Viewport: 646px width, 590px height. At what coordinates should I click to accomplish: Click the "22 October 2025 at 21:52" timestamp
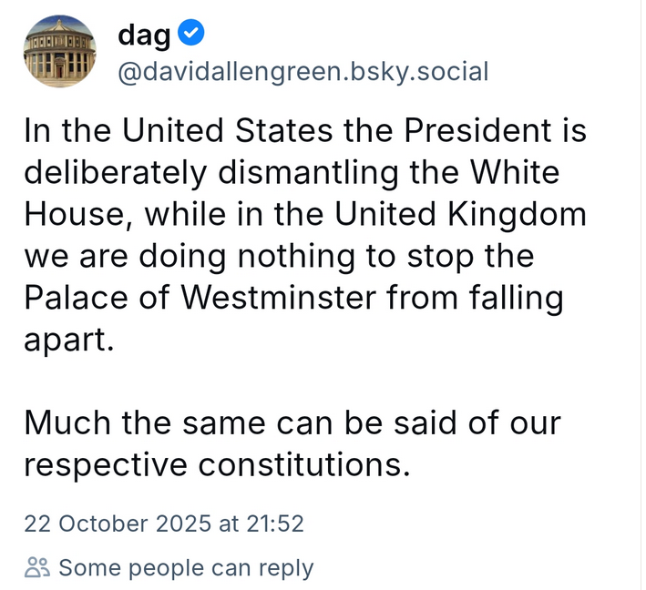(x=164, y=524)
